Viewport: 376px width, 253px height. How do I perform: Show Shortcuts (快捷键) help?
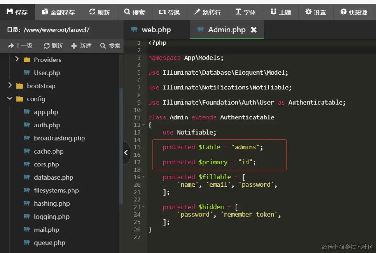[x=354, y=12]
